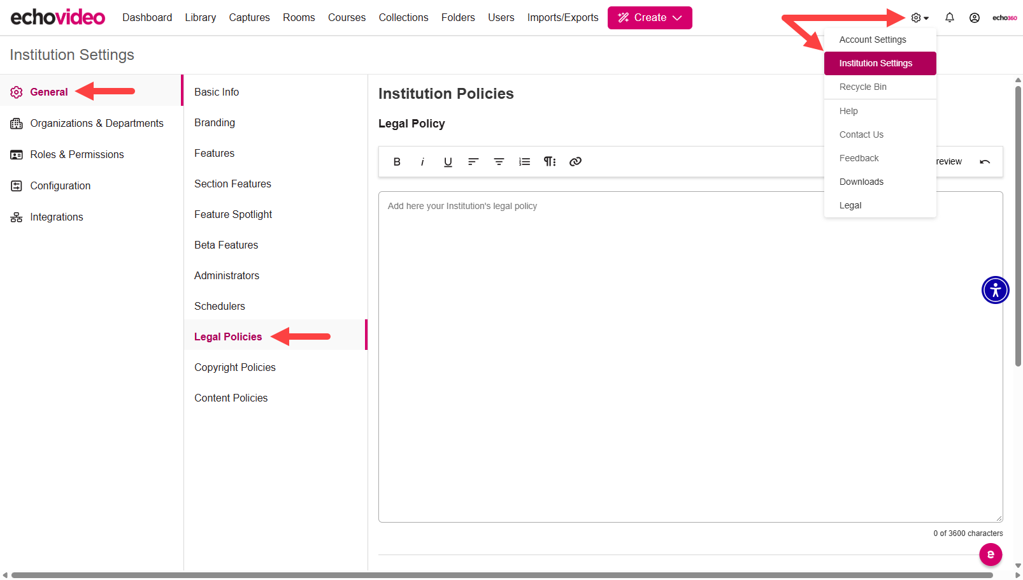Choose Recycle Bin from dropdown menu
This screenshot has width=1023, height=580.
point(880,87)
